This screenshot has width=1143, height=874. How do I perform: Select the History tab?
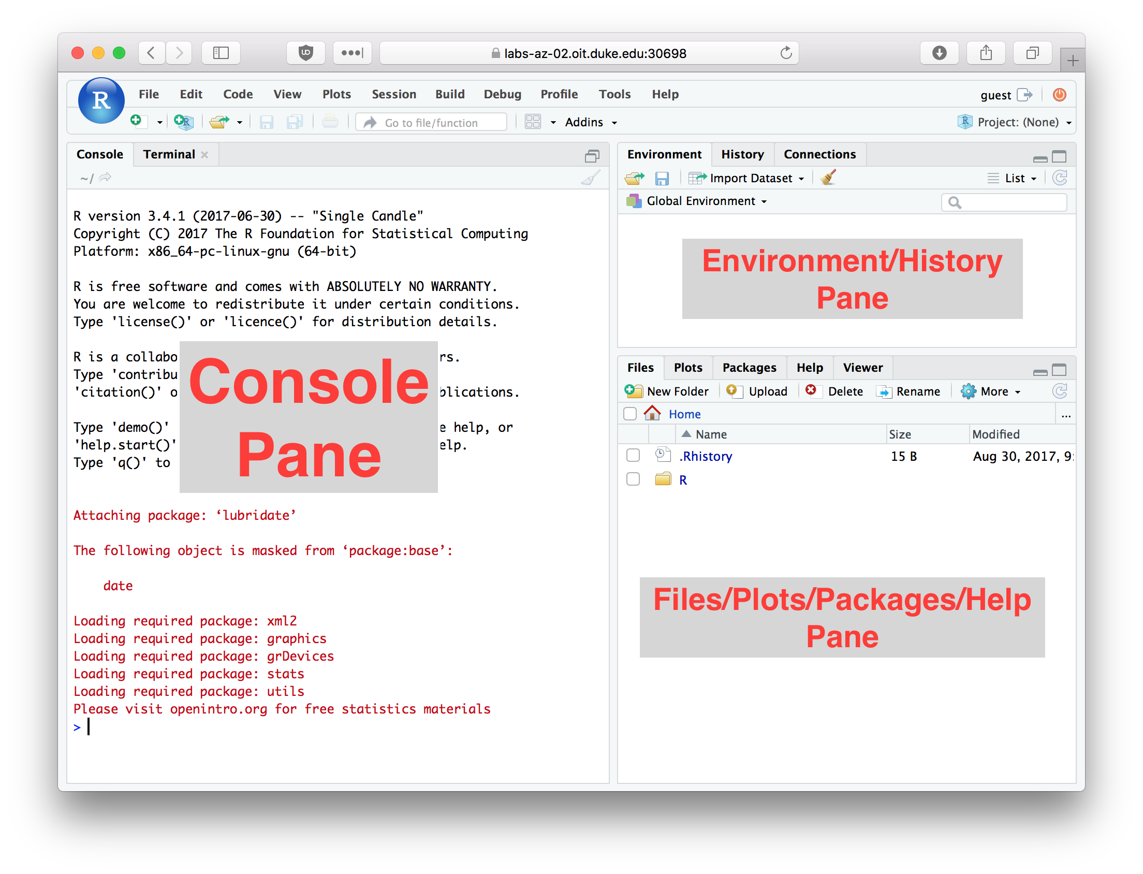tap(743, 153)
